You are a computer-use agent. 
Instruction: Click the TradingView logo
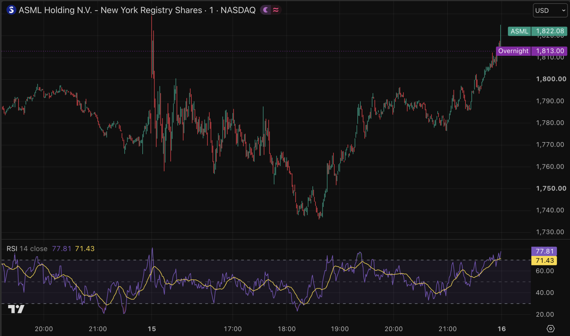point(16,309)
